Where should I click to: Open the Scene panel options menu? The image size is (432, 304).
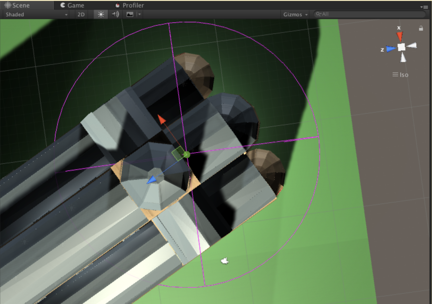(424, 7)
